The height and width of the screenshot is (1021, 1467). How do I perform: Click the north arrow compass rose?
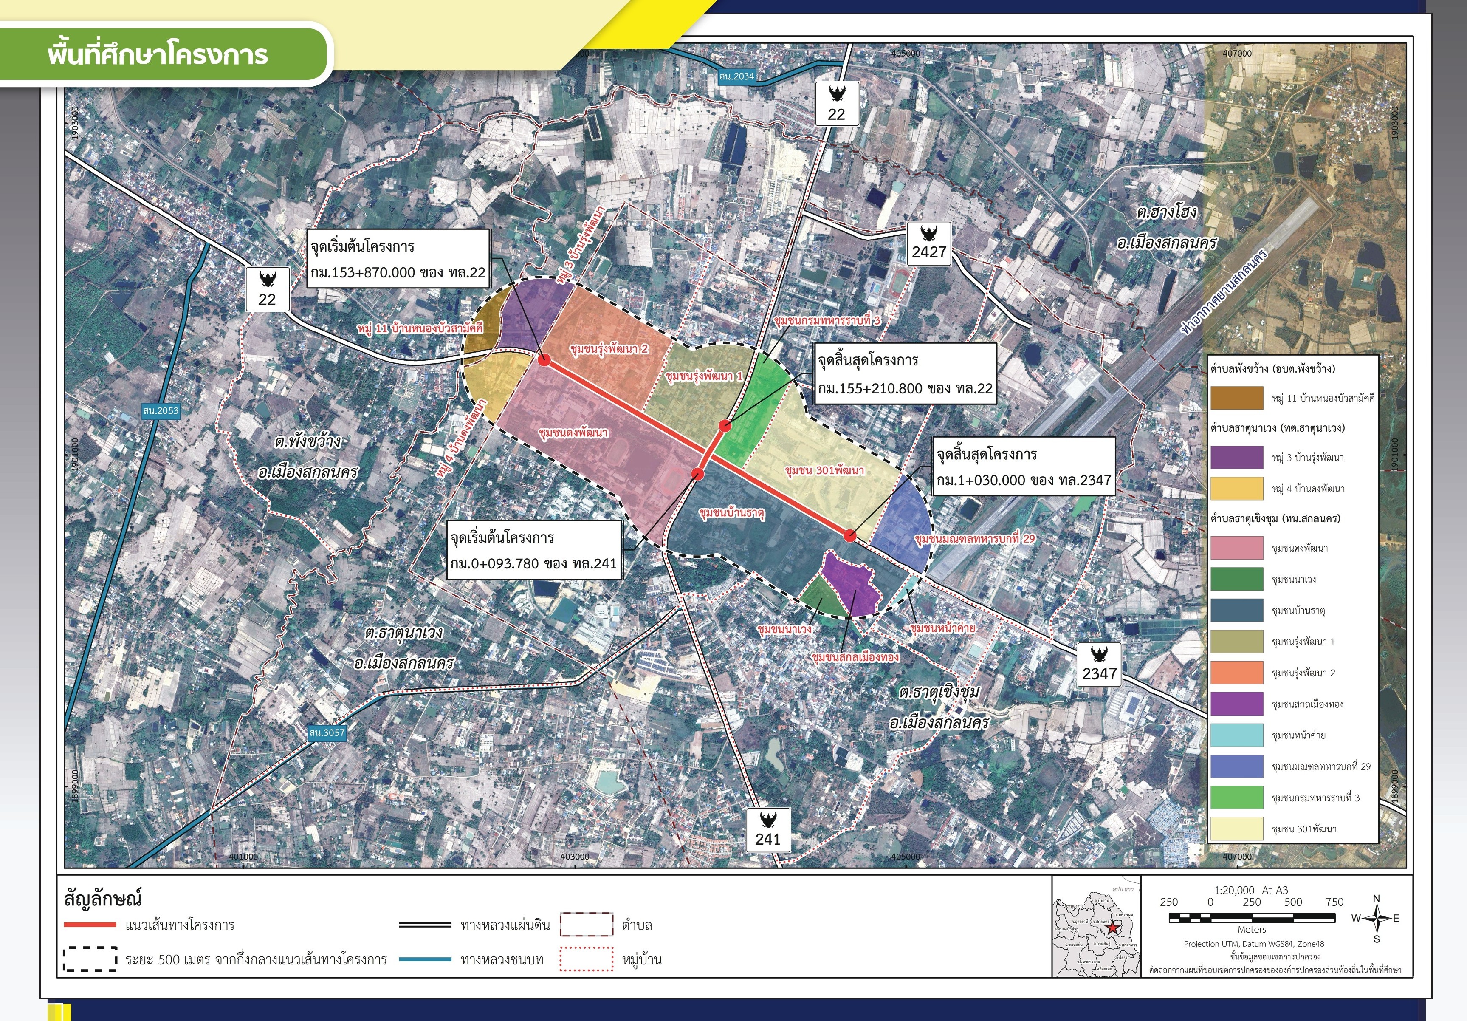[1376, 919]
